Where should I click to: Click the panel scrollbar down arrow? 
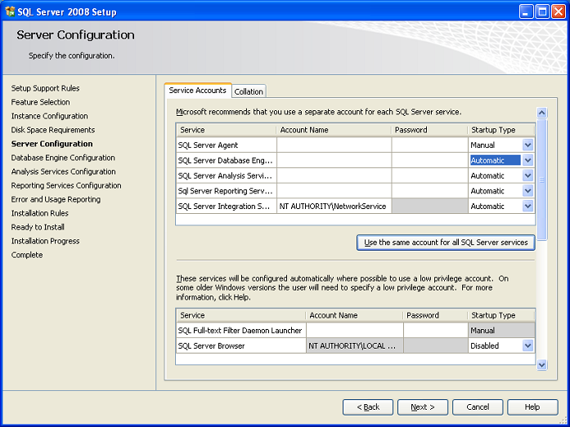point(541,365)
